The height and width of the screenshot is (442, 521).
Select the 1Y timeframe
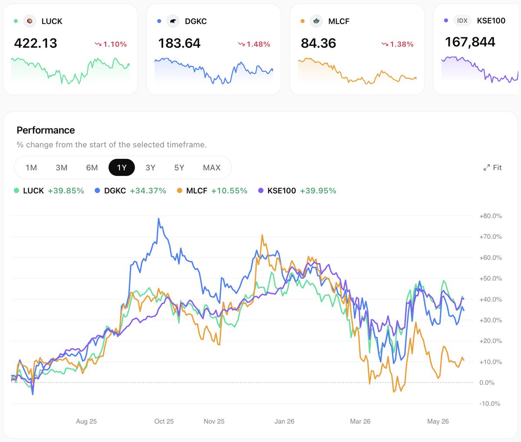pos(122,168)
